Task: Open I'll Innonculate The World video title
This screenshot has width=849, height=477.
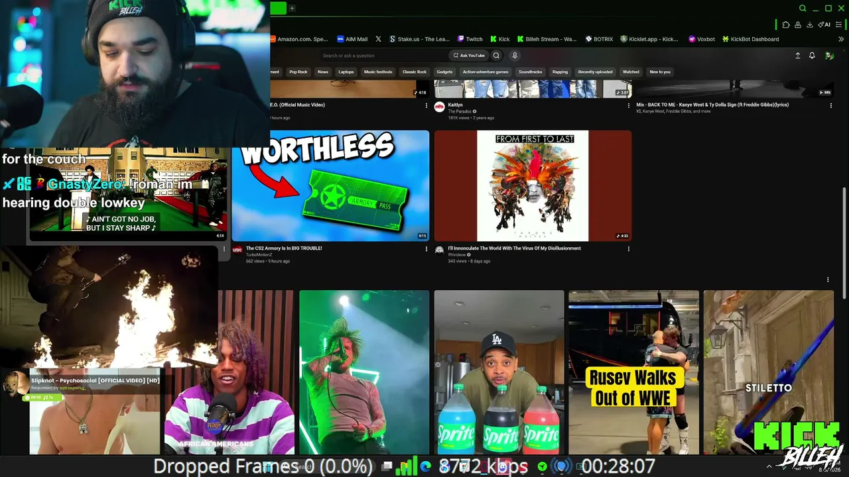Action: pos(514,248)
